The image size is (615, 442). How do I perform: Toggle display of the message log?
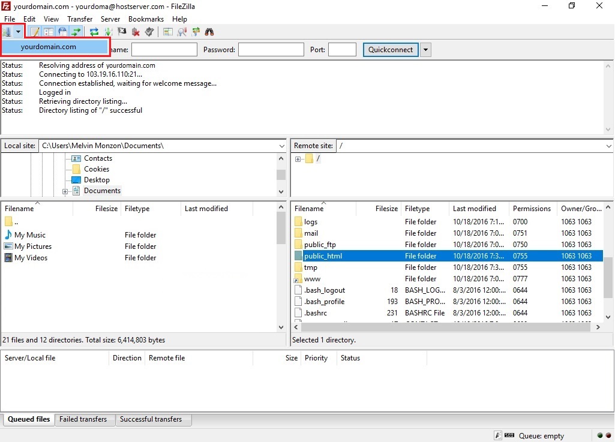pos(35,32)
